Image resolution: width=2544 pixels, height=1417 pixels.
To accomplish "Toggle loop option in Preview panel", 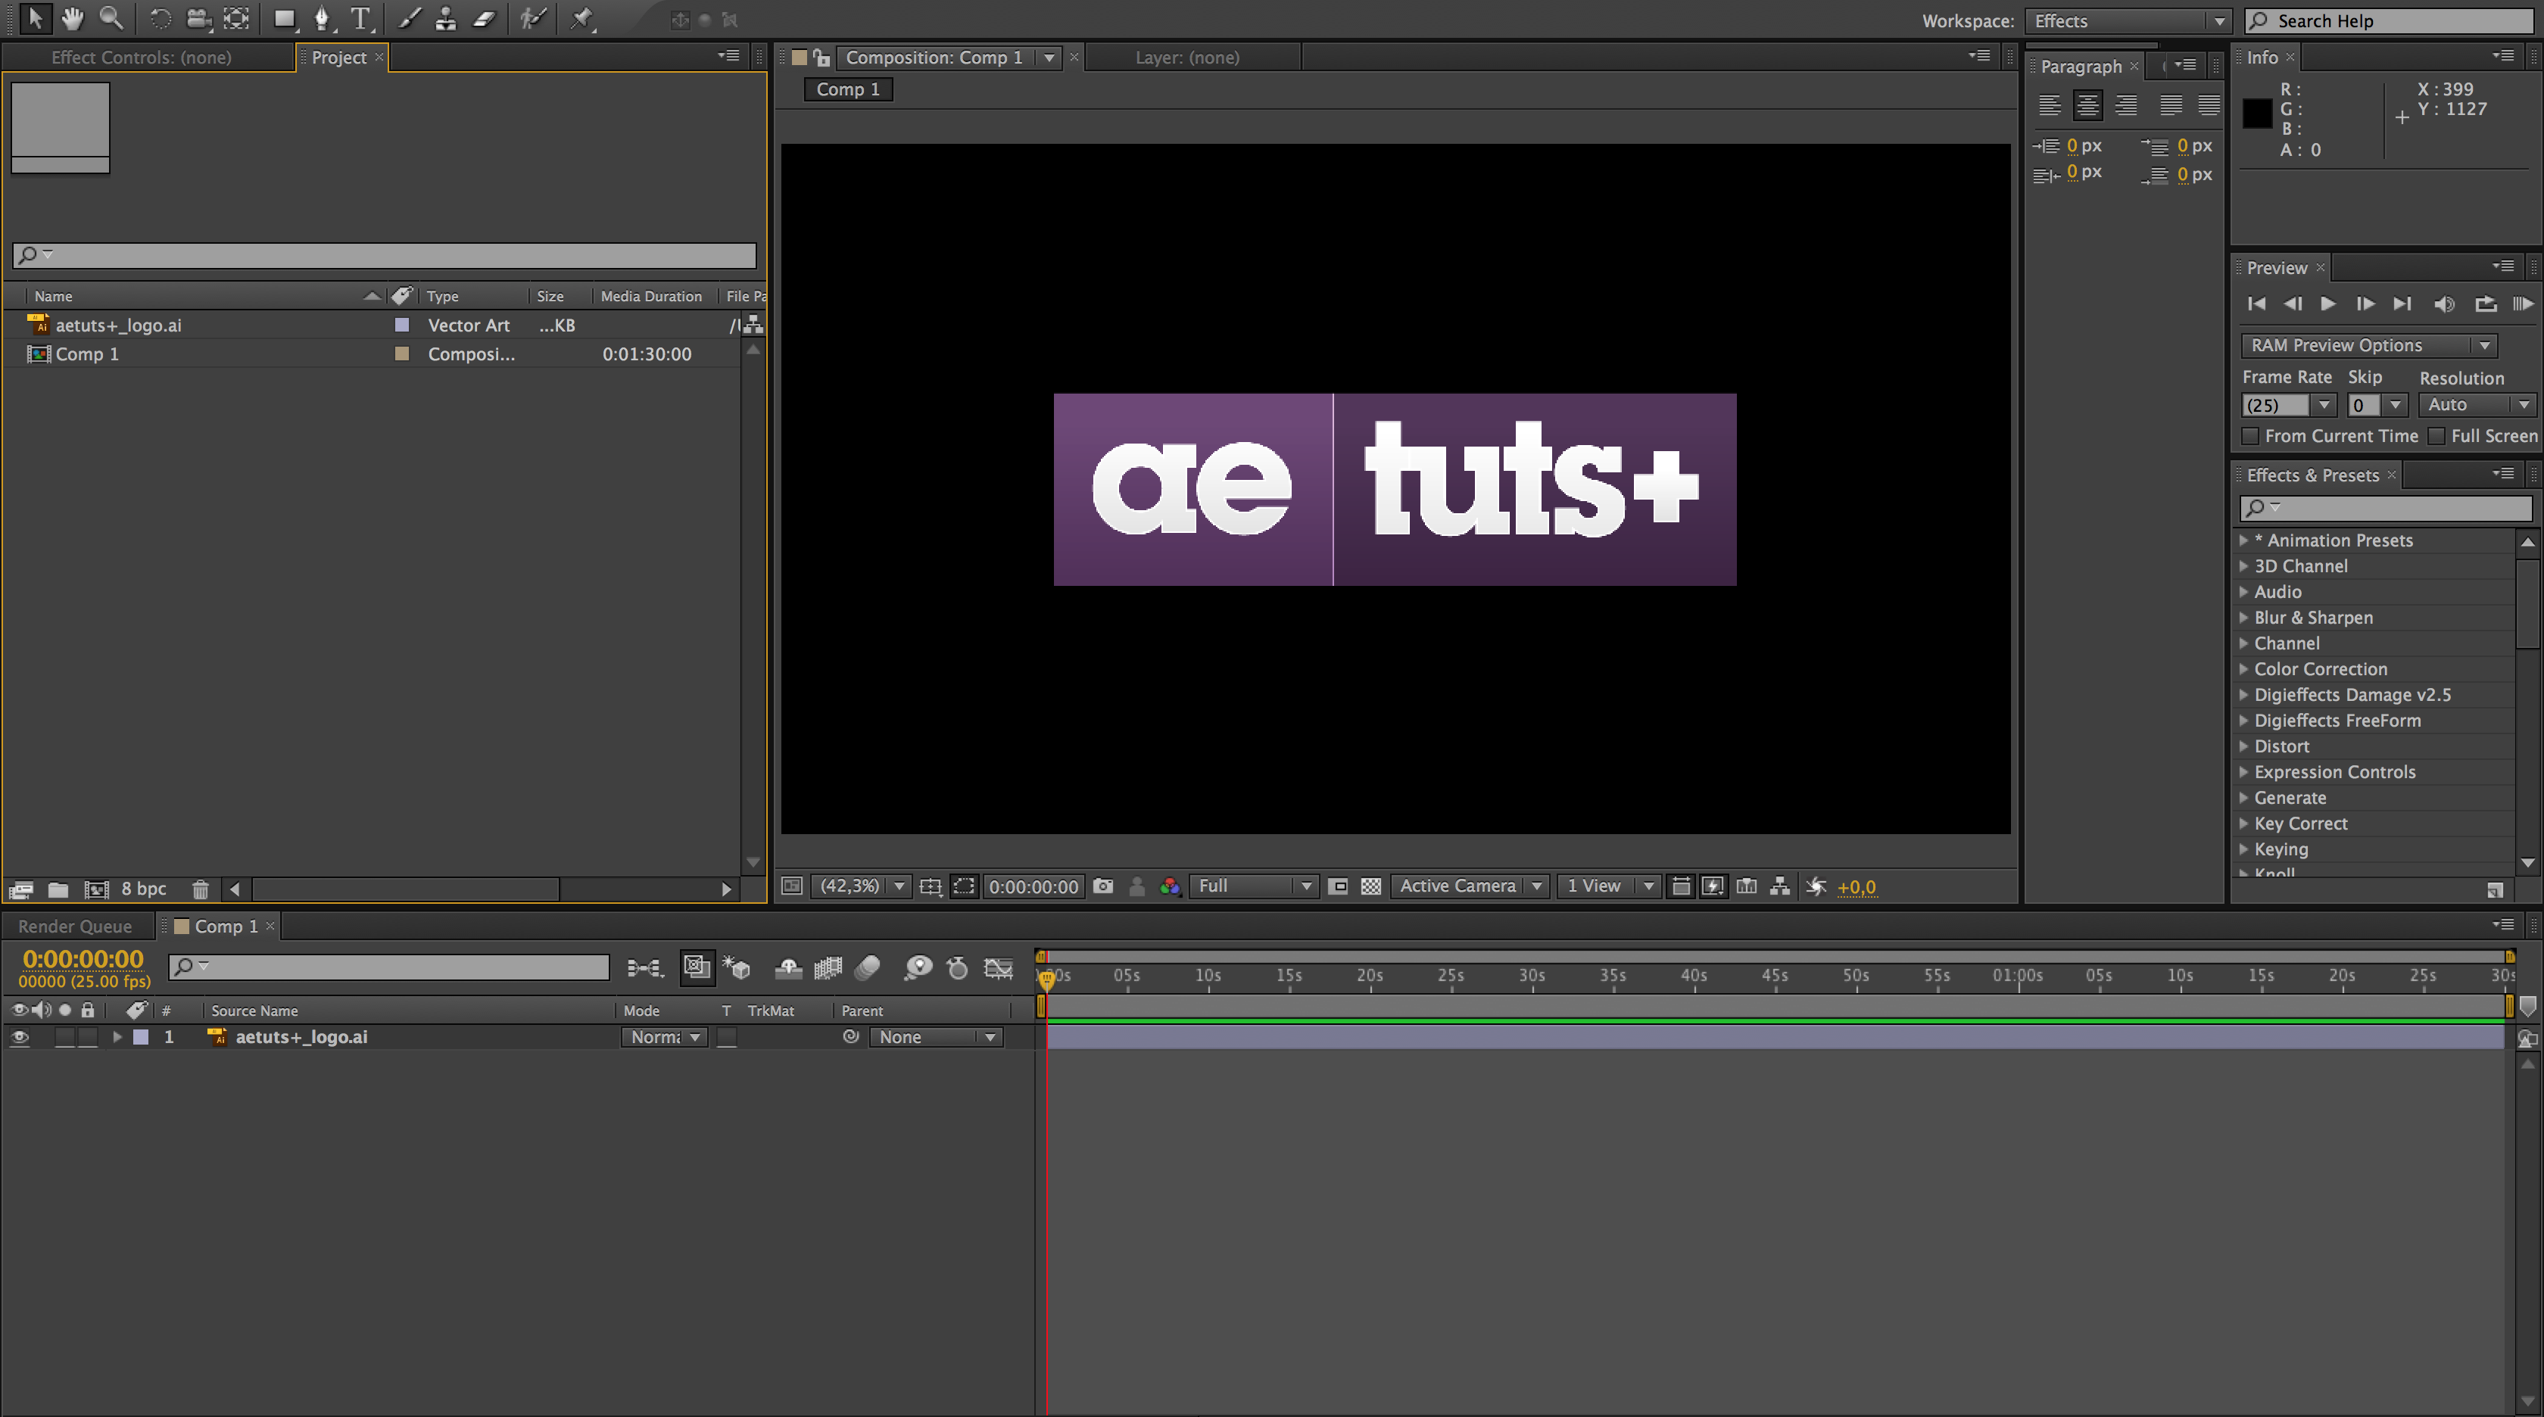I will pos(2486,304).
